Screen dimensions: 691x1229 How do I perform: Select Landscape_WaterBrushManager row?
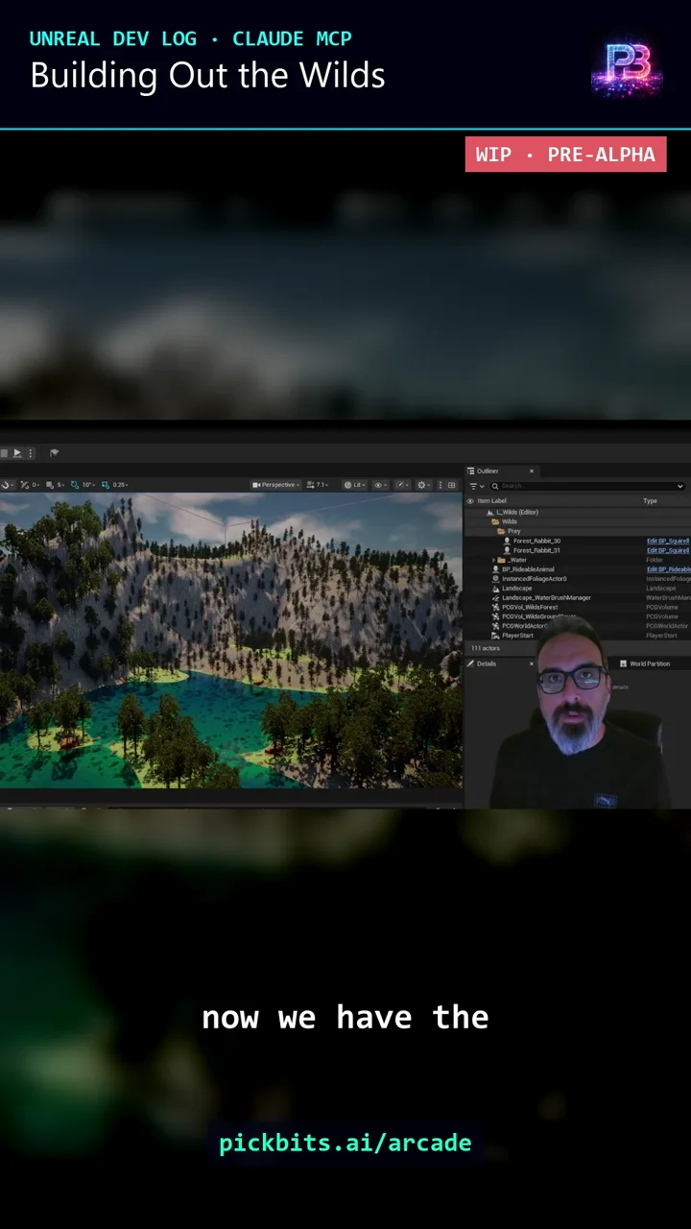[578, 597]
